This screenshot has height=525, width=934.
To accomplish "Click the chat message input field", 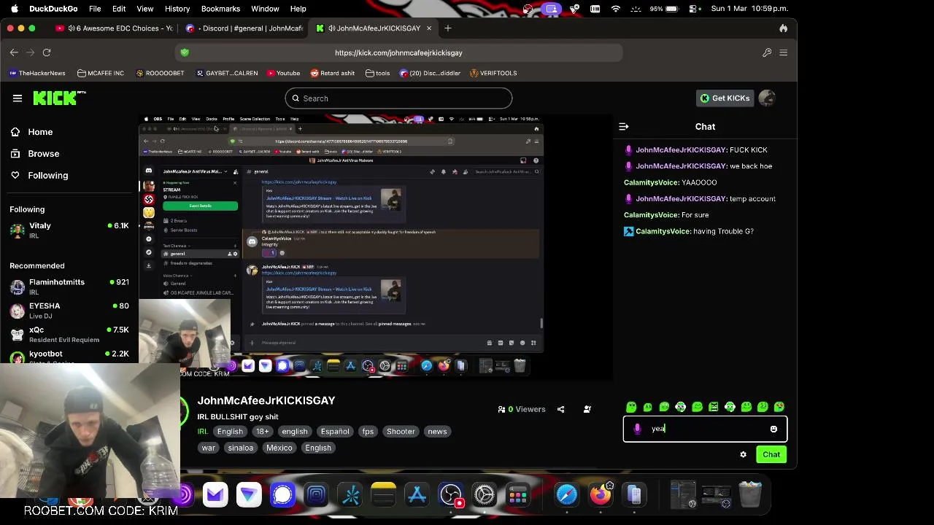I will click(x=705, y=429).
